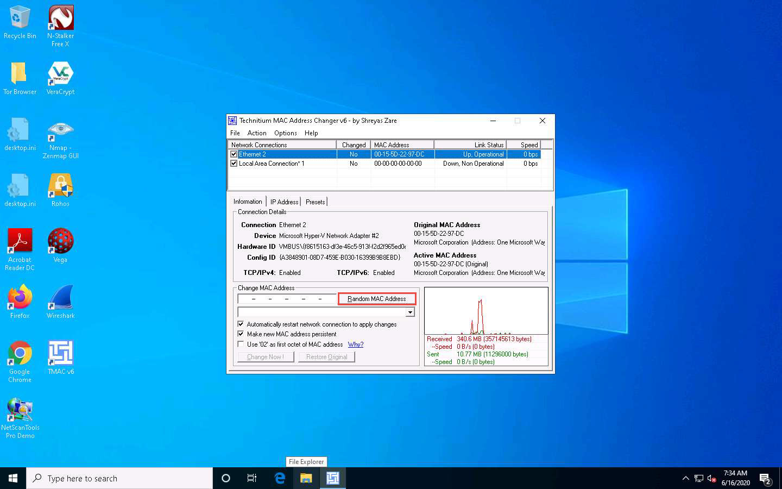Screen dimensions: 782x489
Task: Select the TMAC taskbar button
Action: 333,478
